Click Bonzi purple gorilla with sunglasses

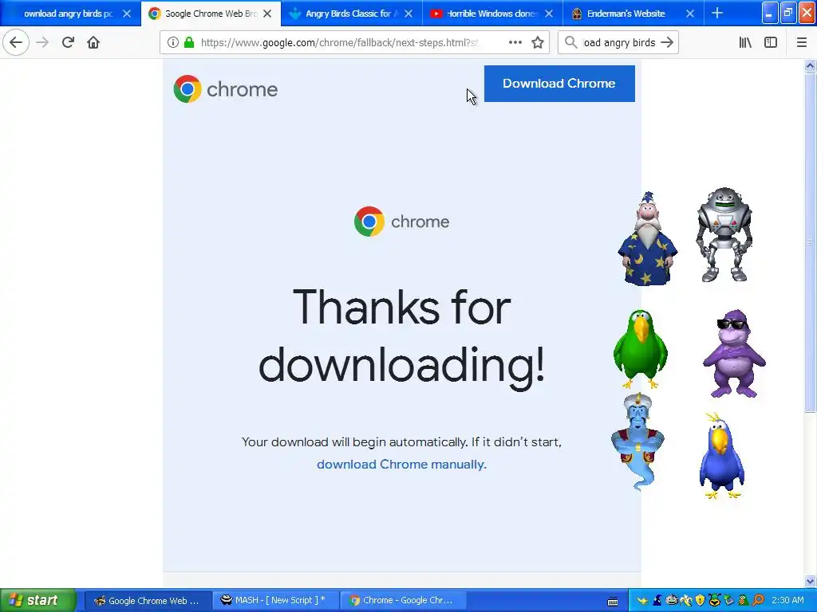click(734, 353)
